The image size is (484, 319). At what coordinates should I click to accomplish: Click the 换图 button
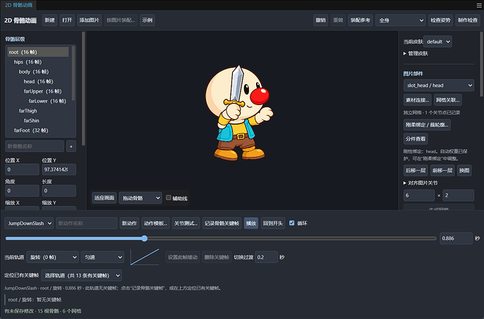(464, 170)
